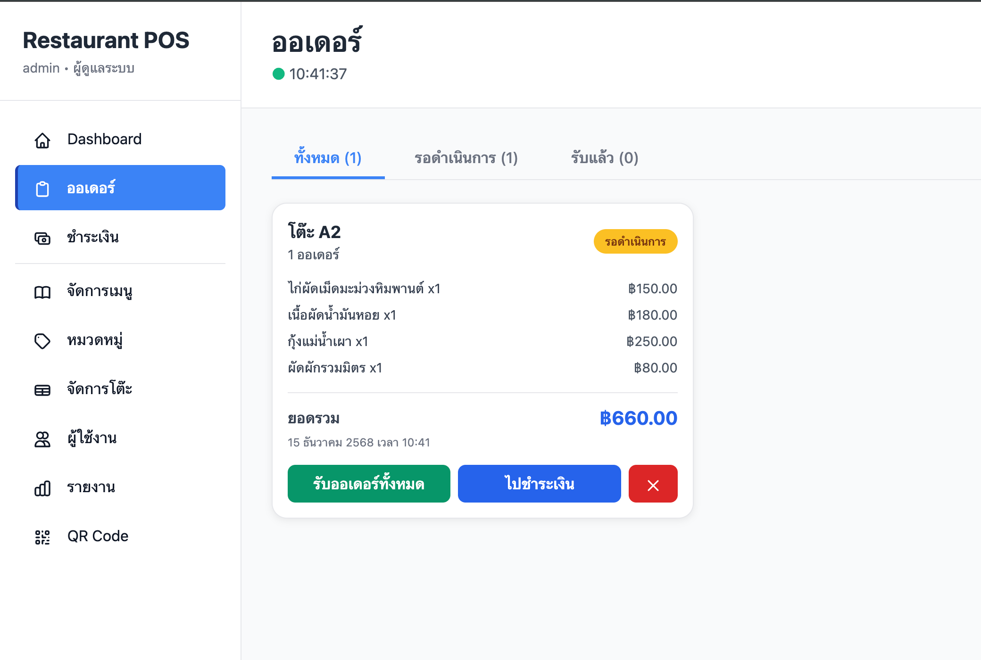981x660 pixels.
Task: Open the ชำระเงิน payment icon
Action: tap(42, 238)
